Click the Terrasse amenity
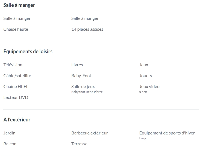Screen dimensions: 200x157 (79, 144)
